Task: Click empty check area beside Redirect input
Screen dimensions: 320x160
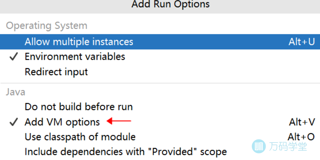Action: pos(13,72)
